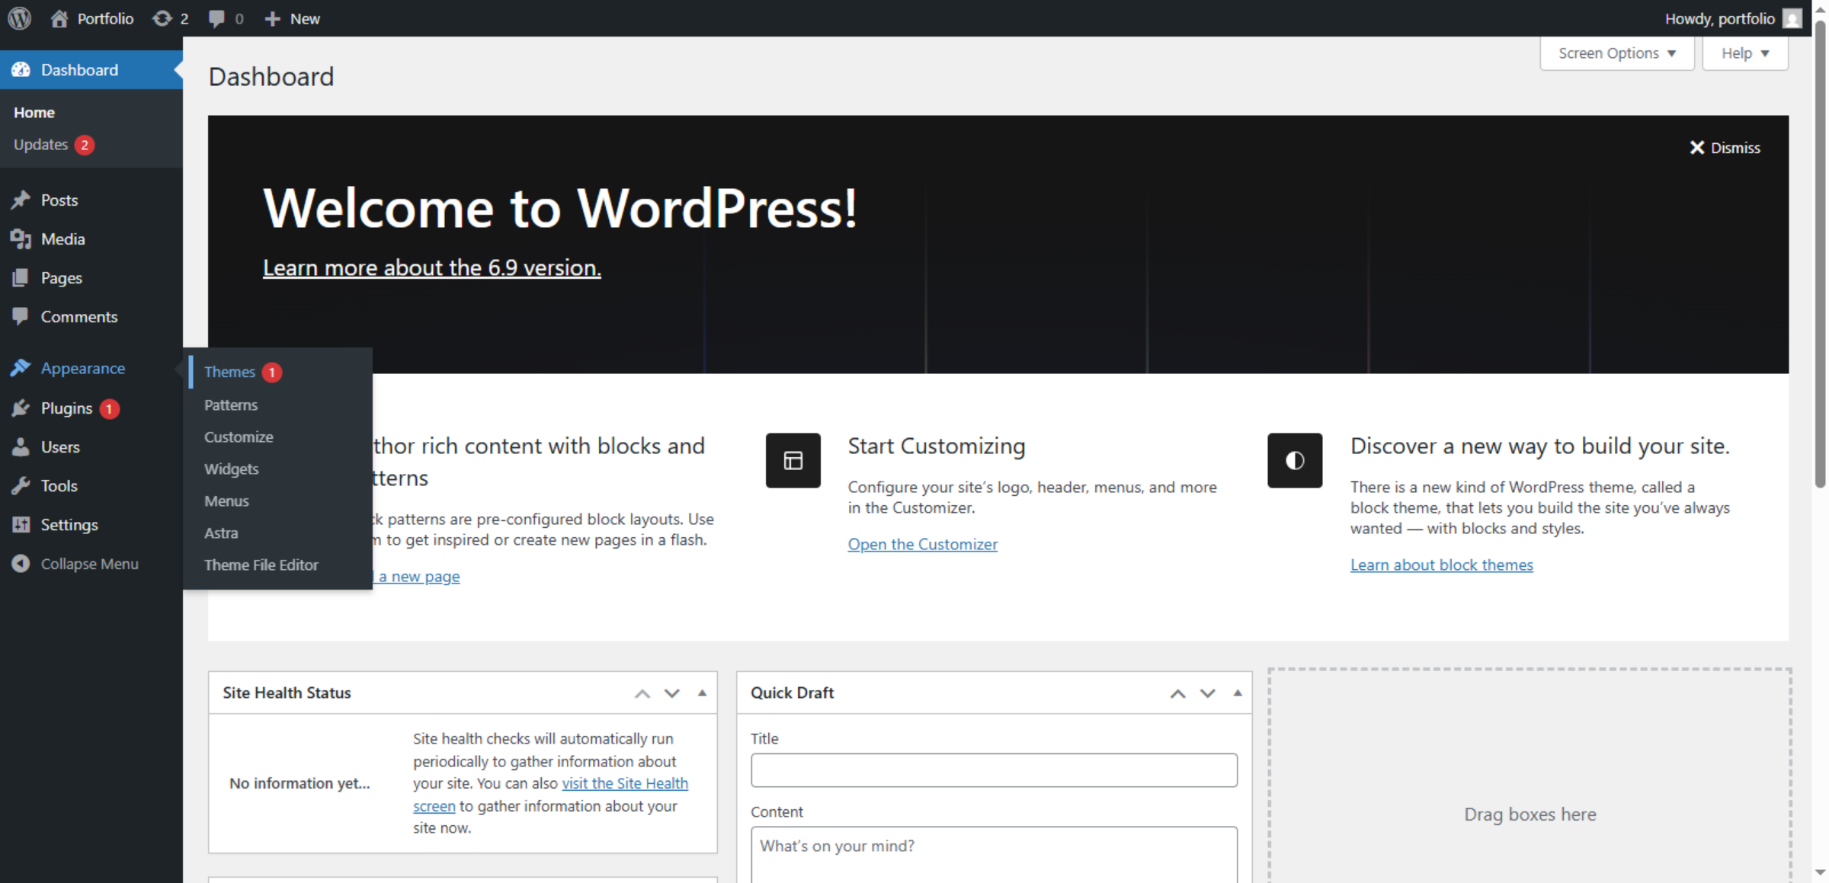Select Themes from the Appearance menu

pos(229,372)
